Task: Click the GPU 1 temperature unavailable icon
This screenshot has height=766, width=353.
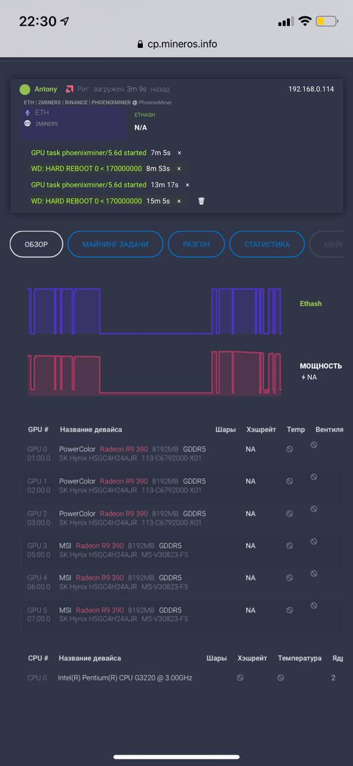Action: tap(290, 481)
